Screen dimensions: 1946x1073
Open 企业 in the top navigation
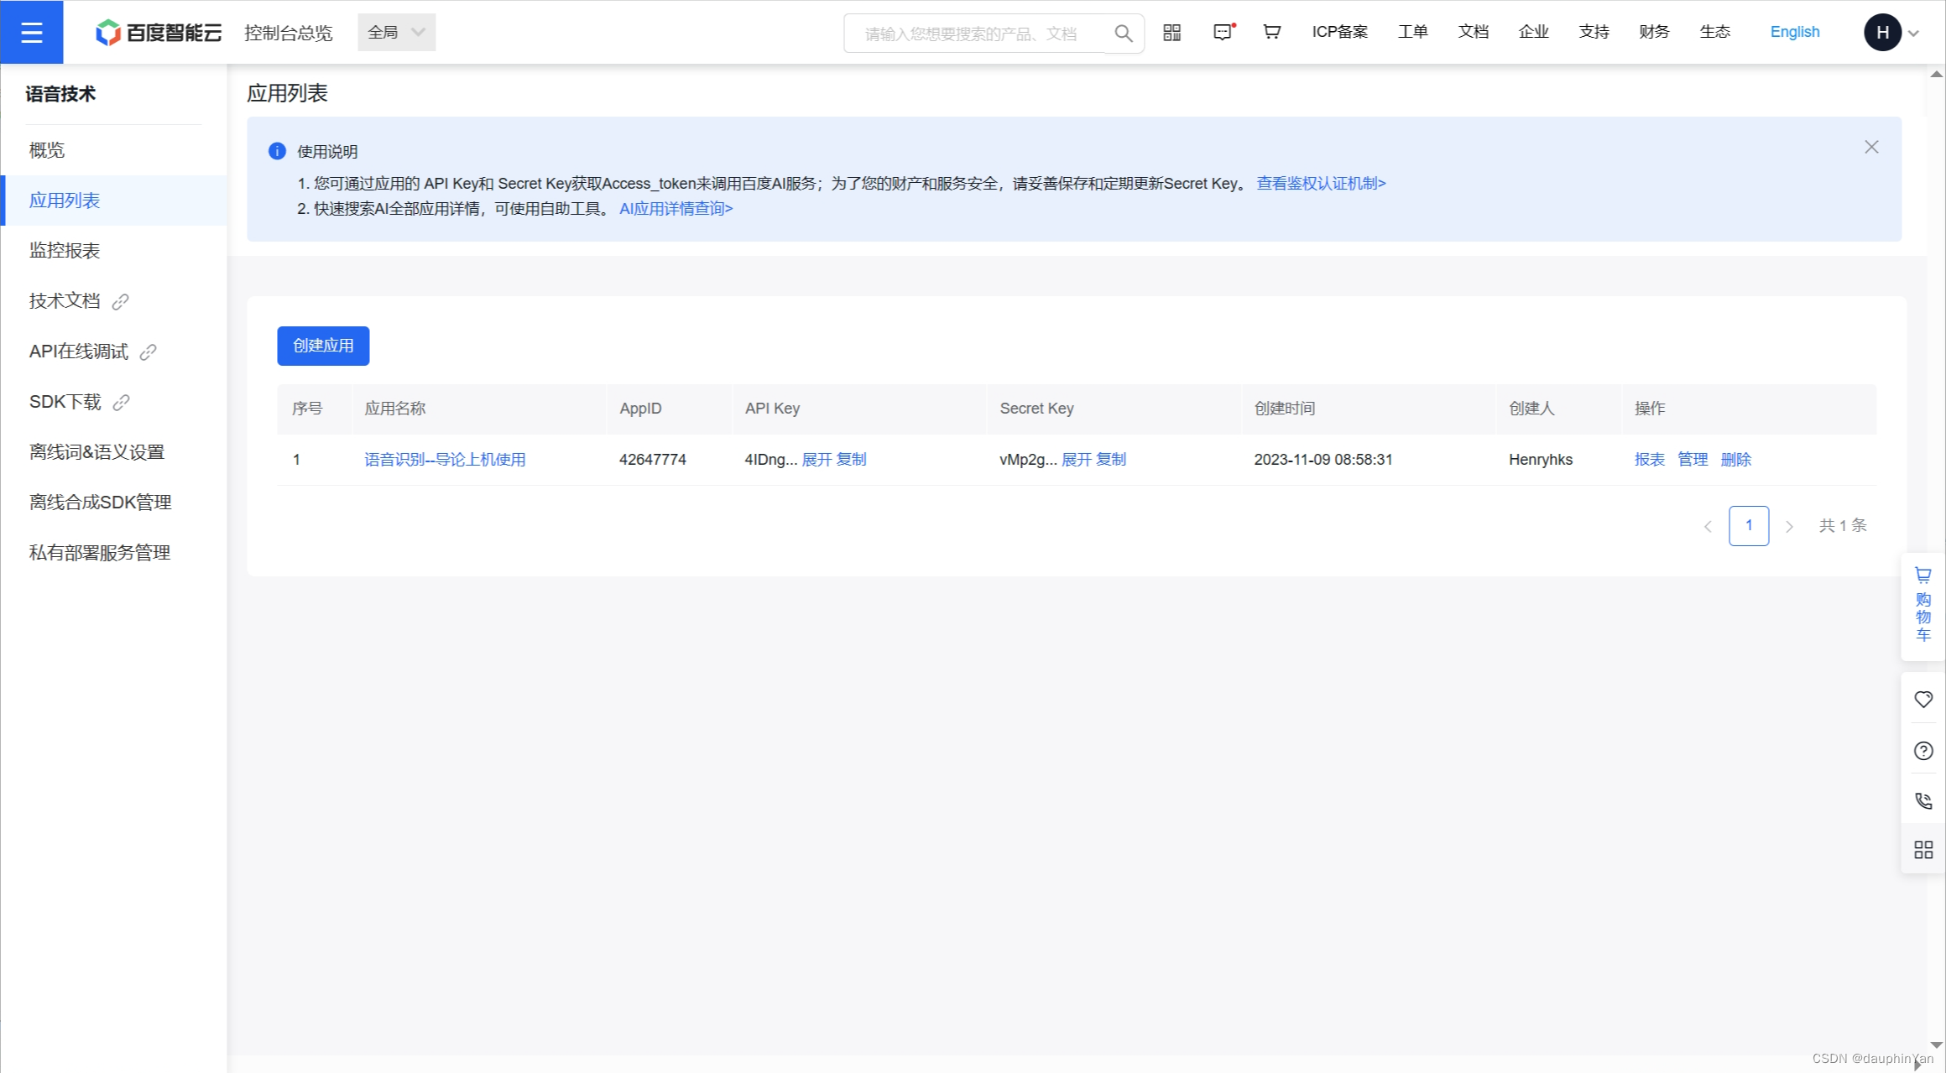pyautogui.click(x=1534, y=32)
